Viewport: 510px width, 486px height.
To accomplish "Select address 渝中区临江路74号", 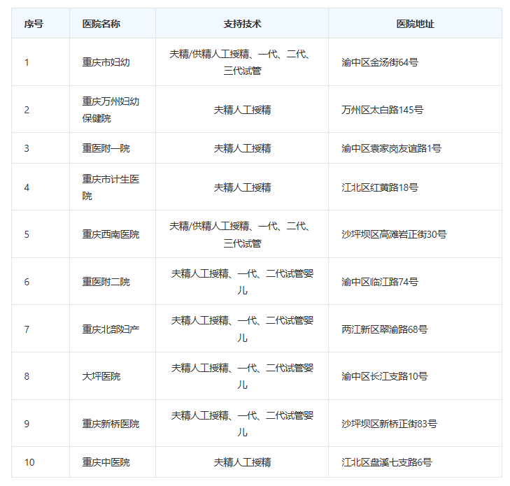I will pyautogui.click(x=380, y=282).
